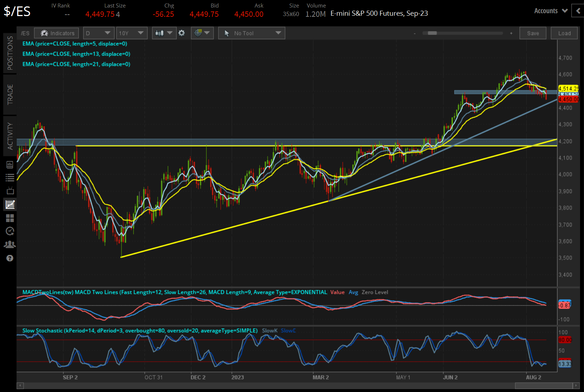Open the Indicators editor
584x392 pixels.
[x=56, y=33]
